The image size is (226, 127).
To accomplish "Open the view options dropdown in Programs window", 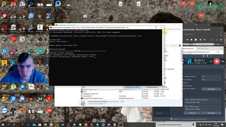I will tap(176, 46).
